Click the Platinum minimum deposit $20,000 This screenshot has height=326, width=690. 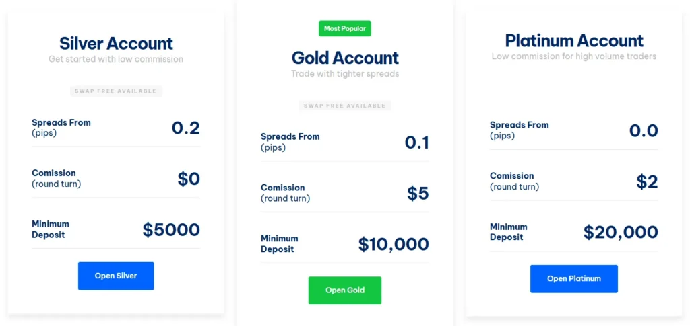pyautogui.click(x=621, y=233)
